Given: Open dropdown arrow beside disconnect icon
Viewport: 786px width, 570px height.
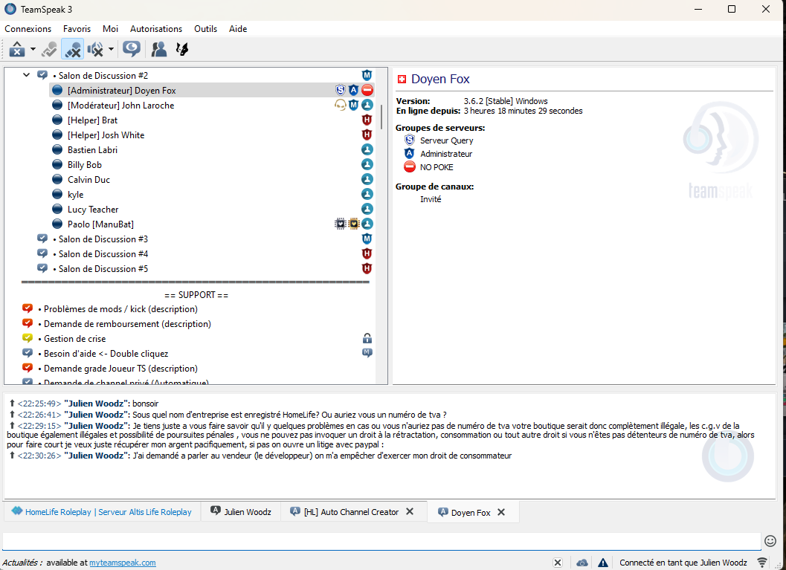Looking at the screenshot, I should (33, 50).
